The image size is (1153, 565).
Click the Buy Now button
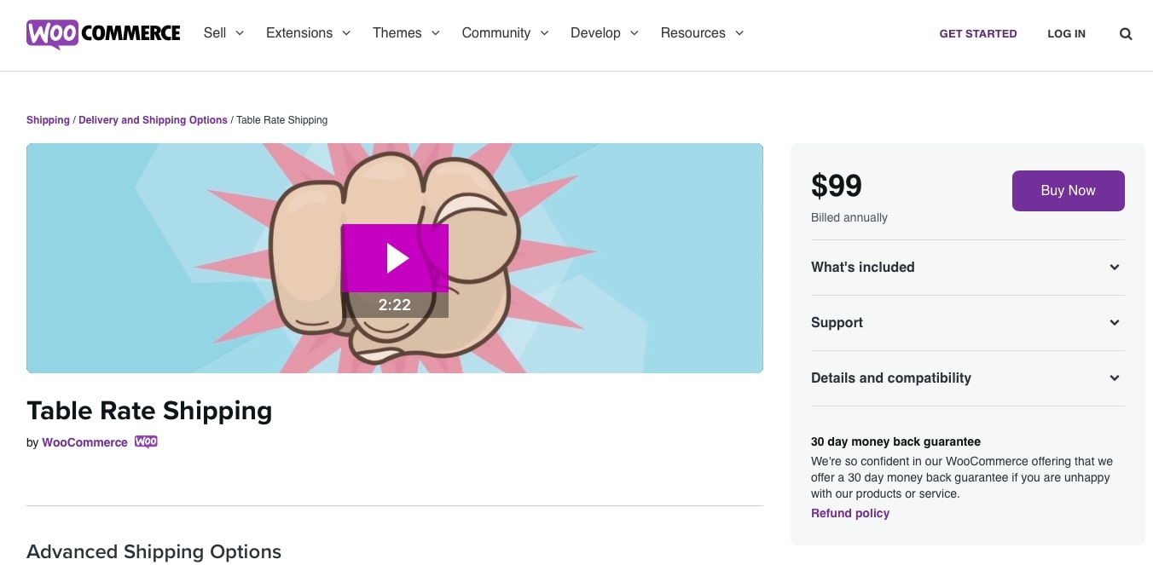[1068, 191]
